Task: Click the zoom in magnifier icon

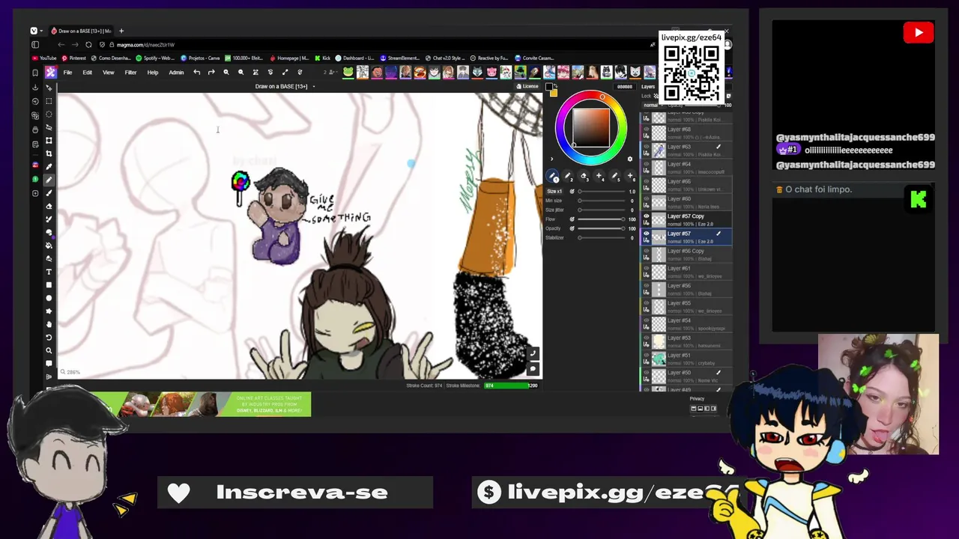Action: pos(226,73)
